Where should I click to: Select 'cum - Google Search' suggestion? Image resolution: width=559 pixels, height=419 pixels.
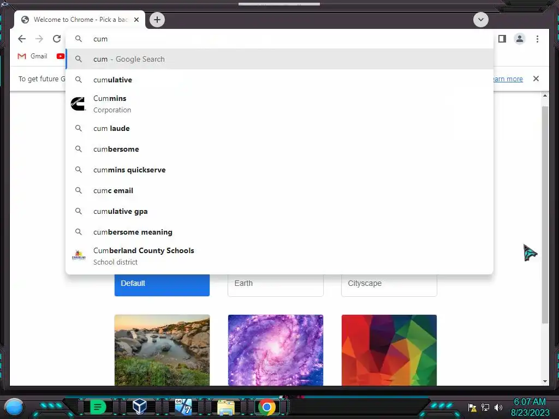click(279, 59)
